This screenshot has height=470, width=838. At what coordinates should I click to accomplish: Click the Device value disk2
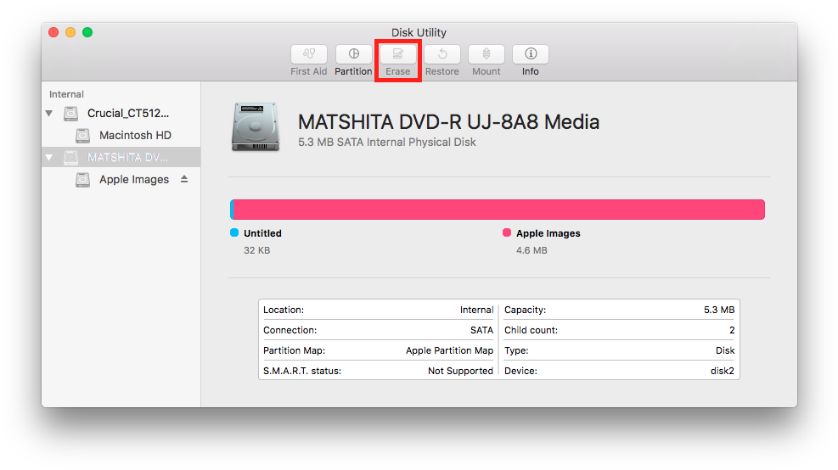click(x=722, y=371)
